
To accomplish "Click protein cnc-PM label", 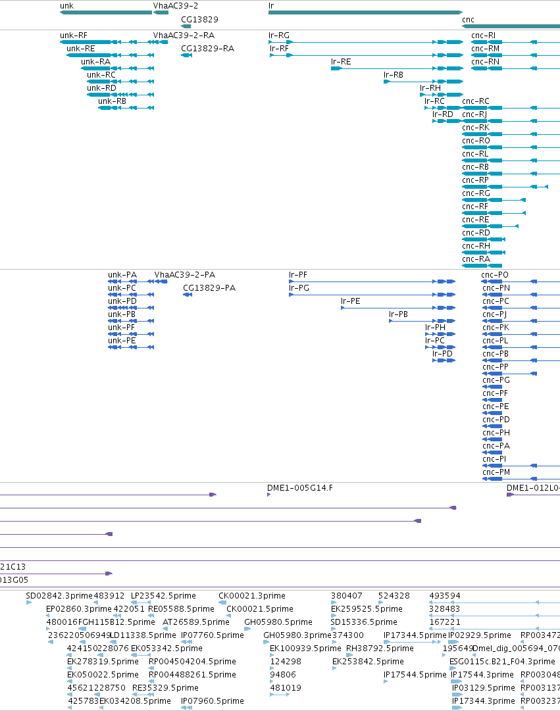I will pos(496,472).
